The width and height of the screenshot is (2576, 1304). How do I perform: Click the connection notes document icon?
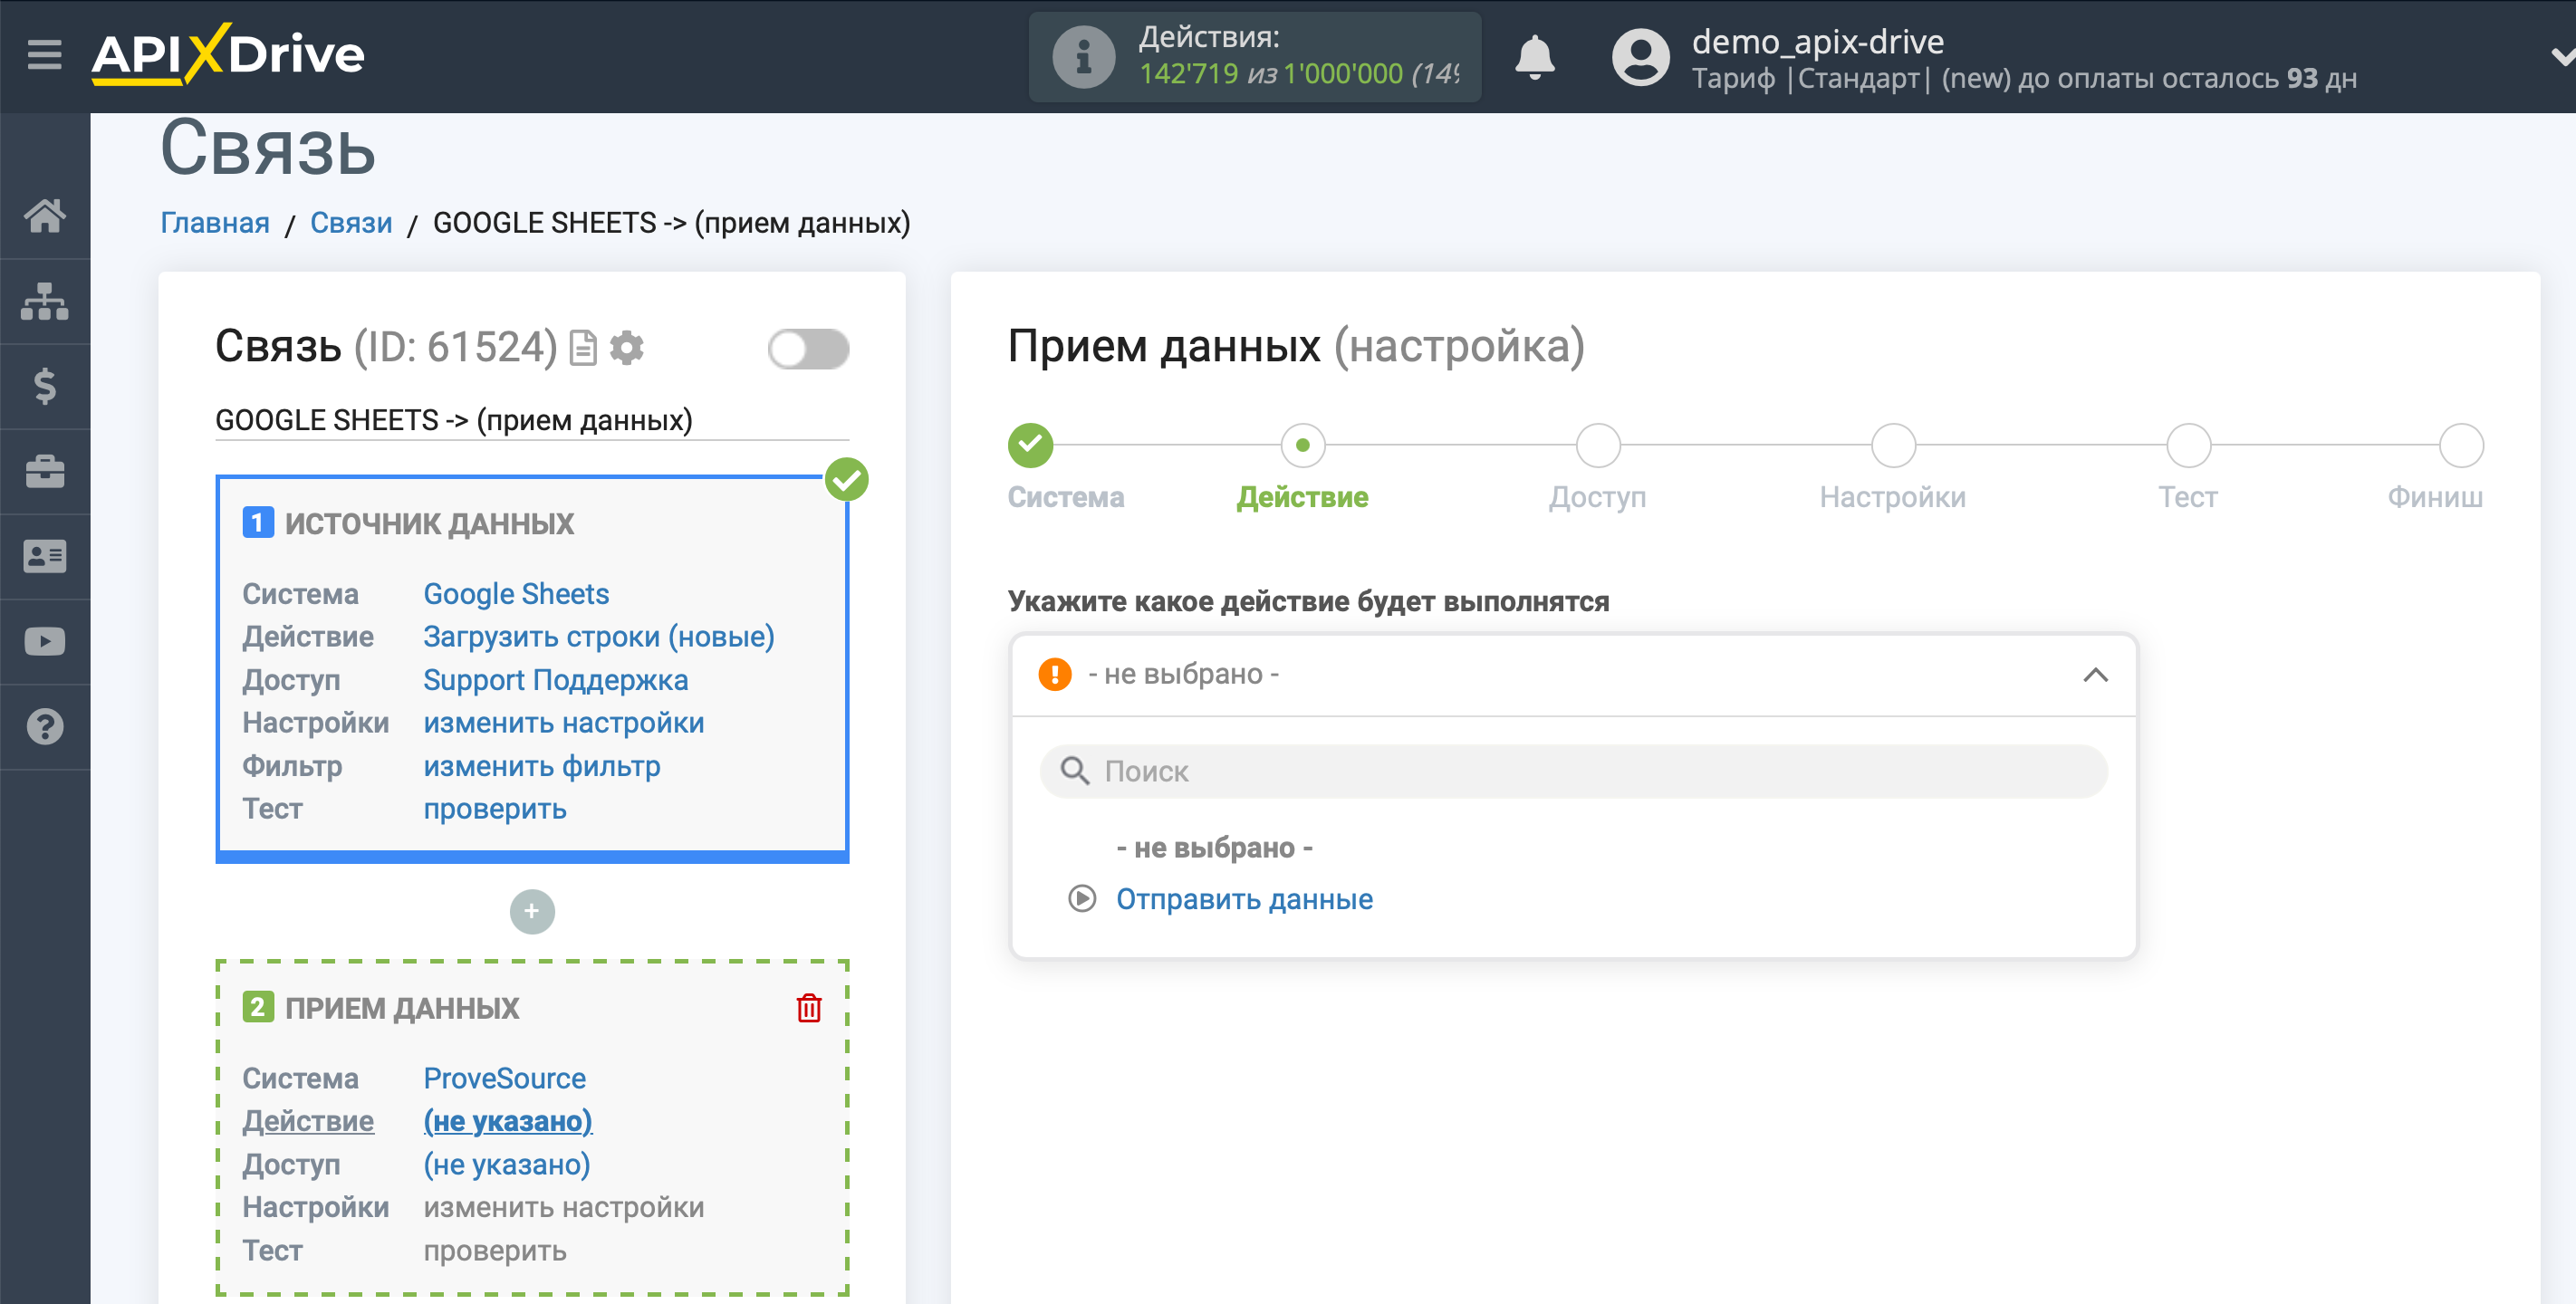583,348
